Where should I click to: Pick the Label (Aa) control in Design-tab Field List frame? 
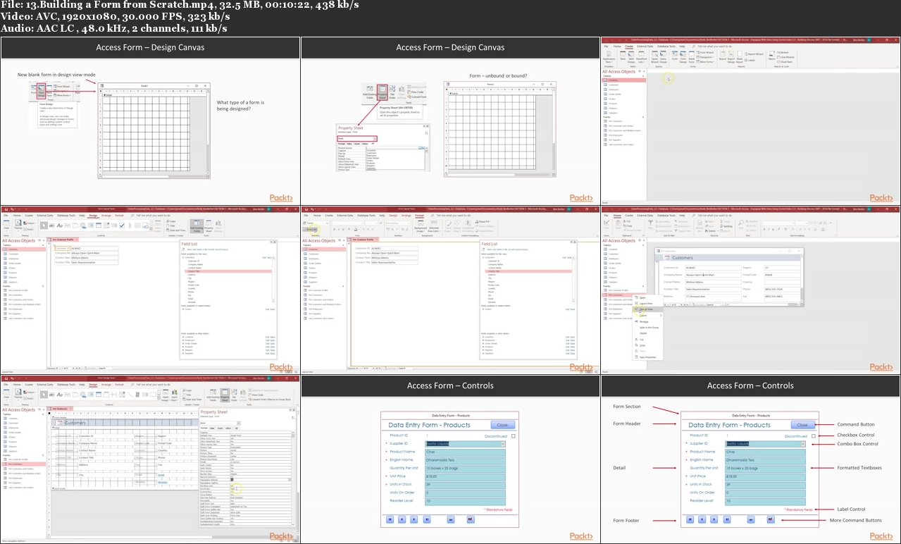click(60, 225)
